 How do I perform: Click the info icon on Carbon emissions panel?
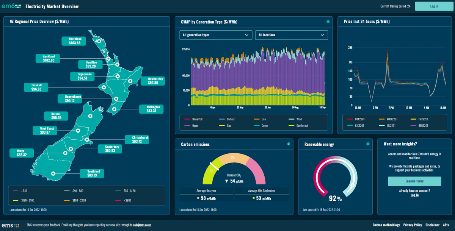coord(289,144)
